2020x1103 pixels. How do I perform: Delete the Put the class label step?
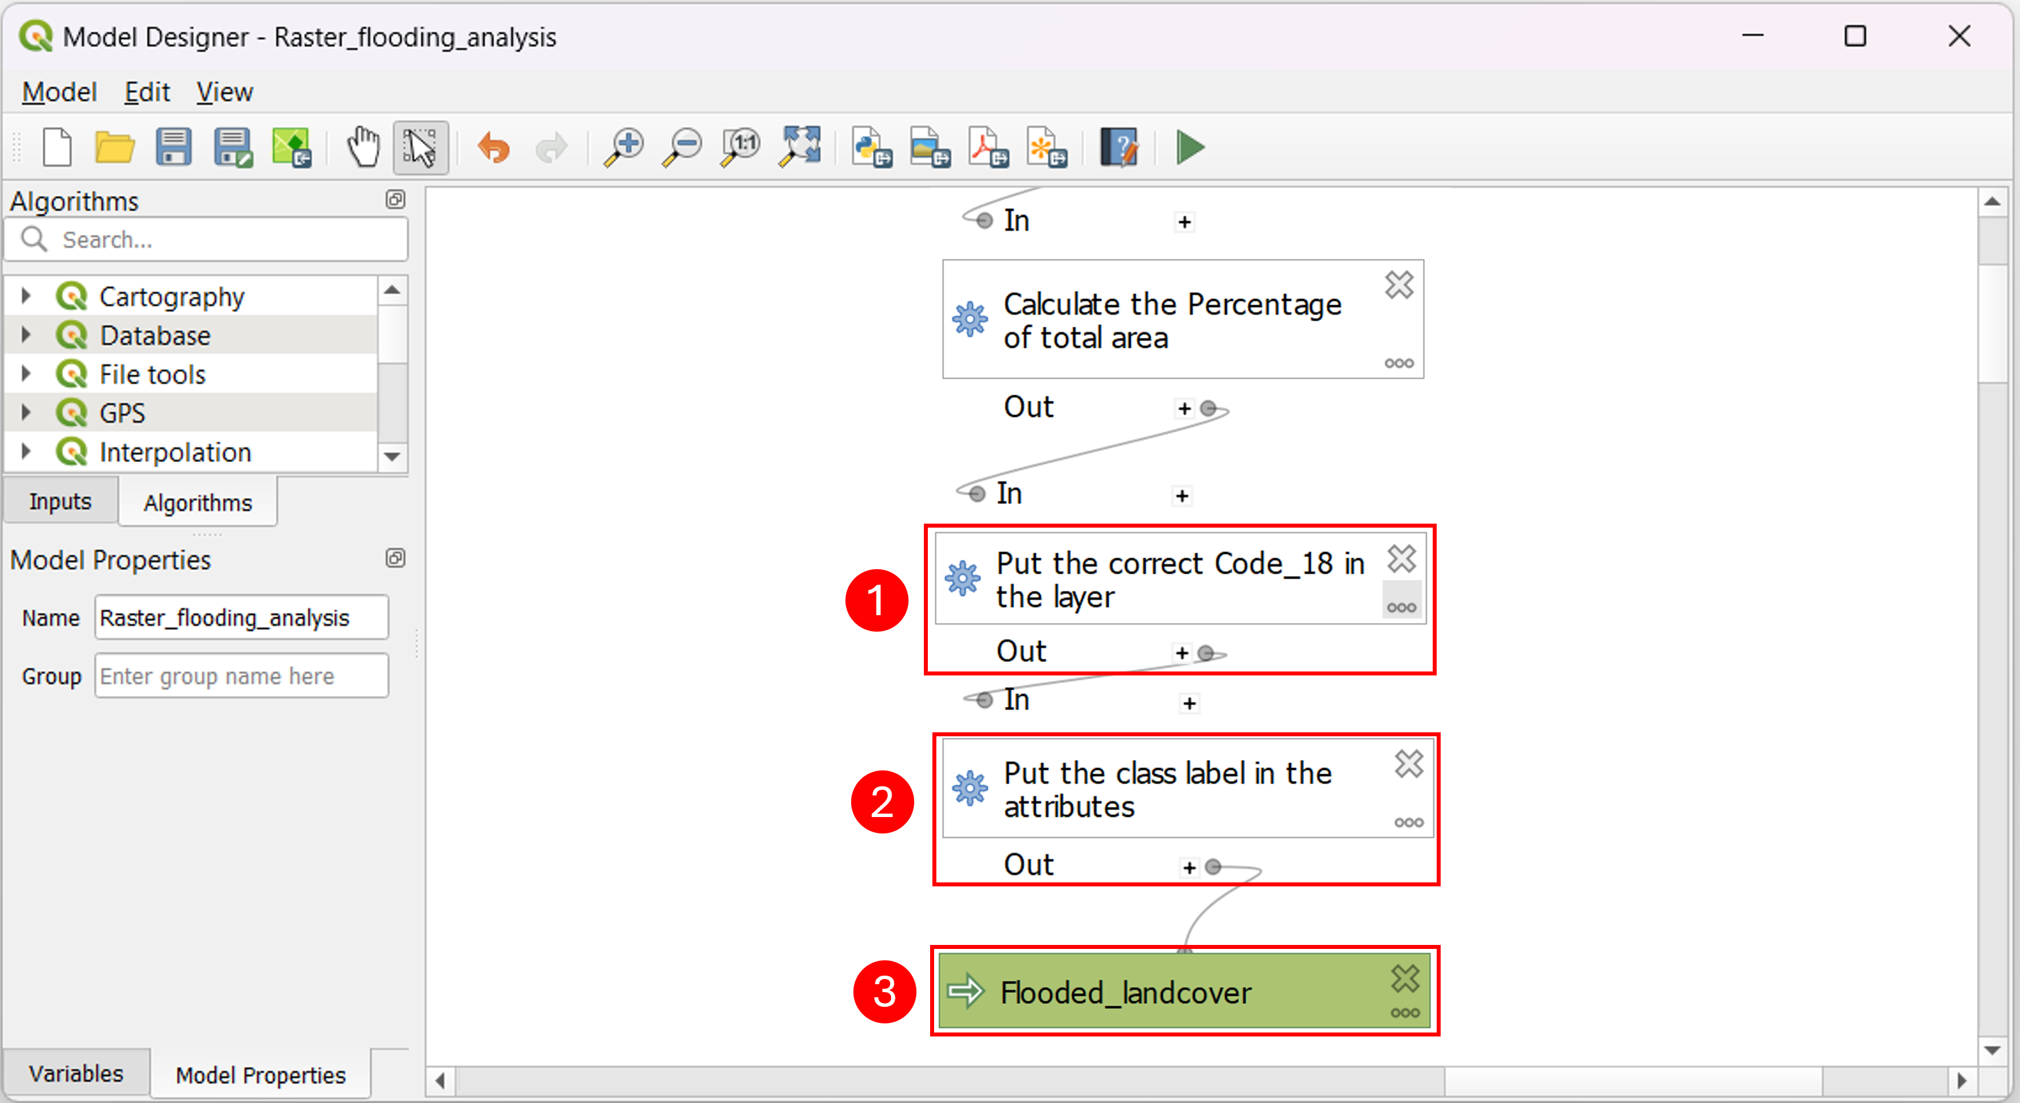pos(1409,764)
